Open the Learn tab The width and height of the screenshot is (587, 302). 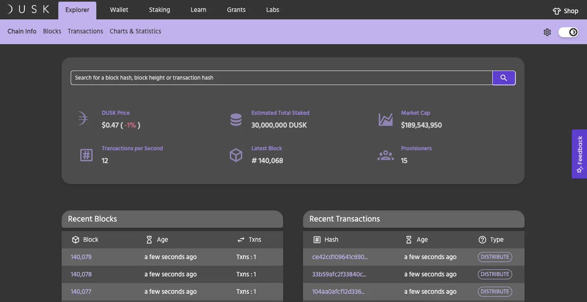[x=198, y=10]
